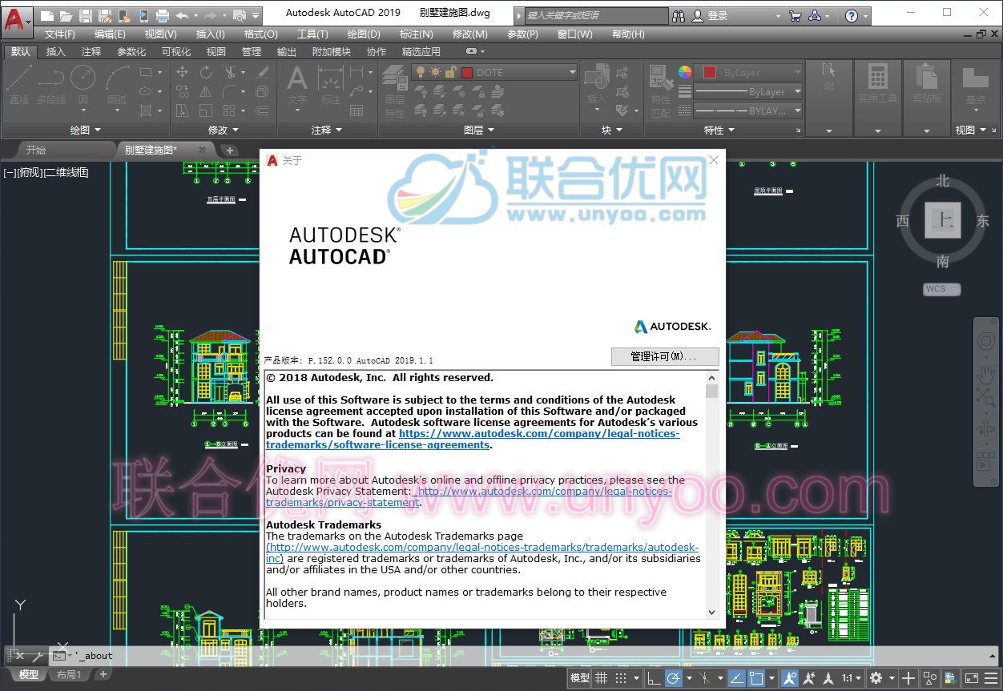Select the Polyline tool
This screenshot has width=1003, height=691.
click(50, 85)
